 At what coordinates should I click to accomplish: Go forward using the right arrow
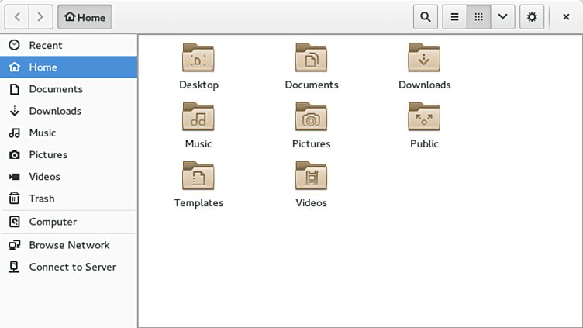tap(42, 17)
